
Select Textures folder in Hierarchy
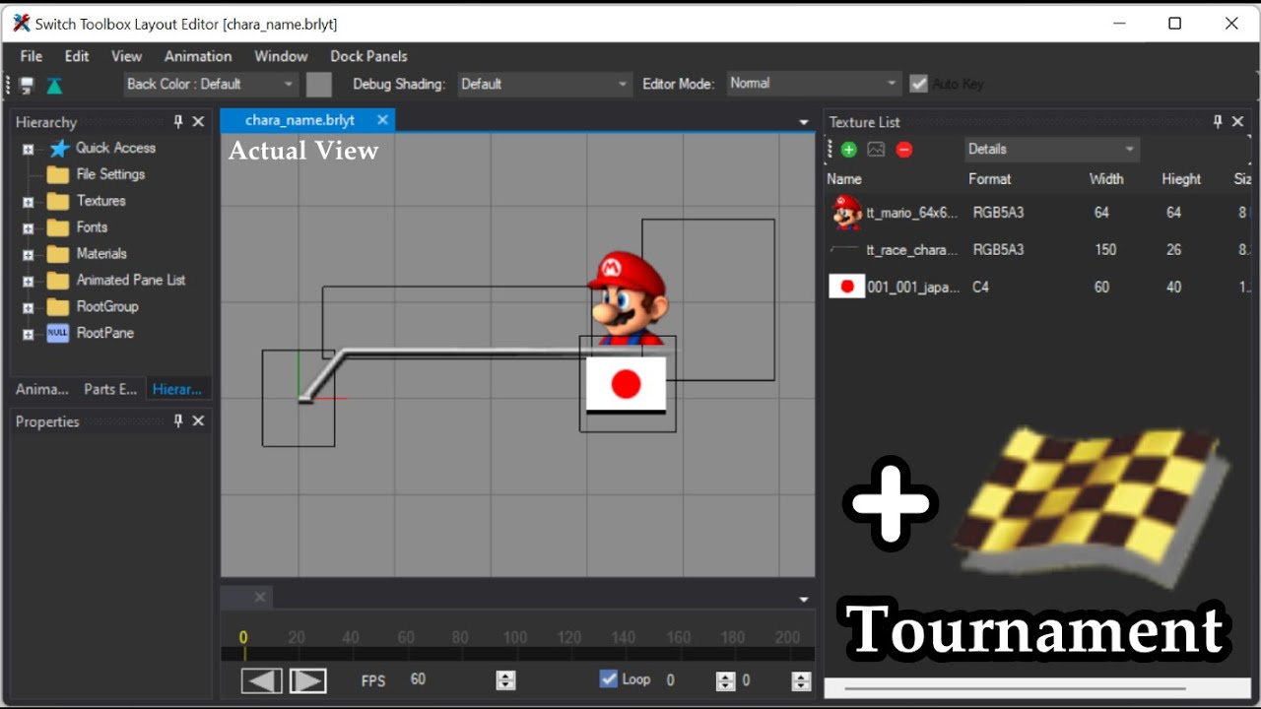87,201
